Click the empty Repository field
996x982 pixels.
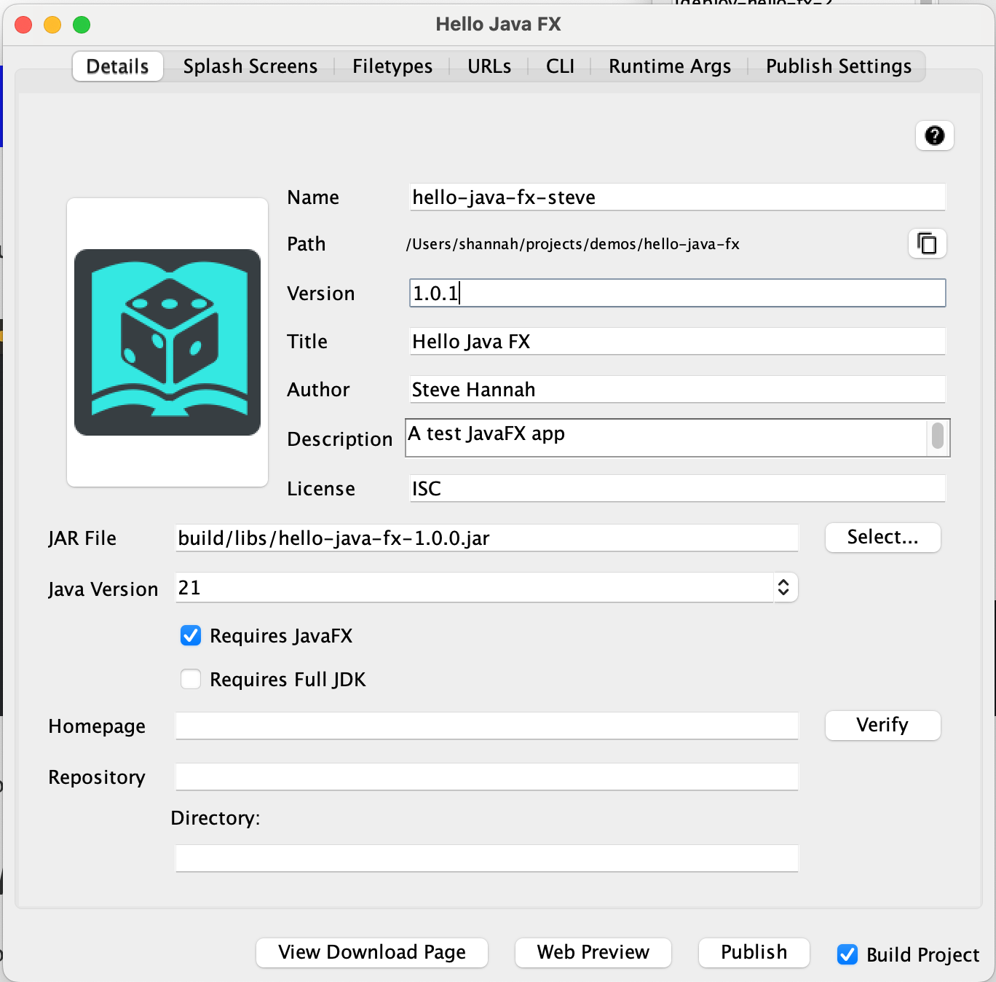pyautogui.click(x=487, y=777)
